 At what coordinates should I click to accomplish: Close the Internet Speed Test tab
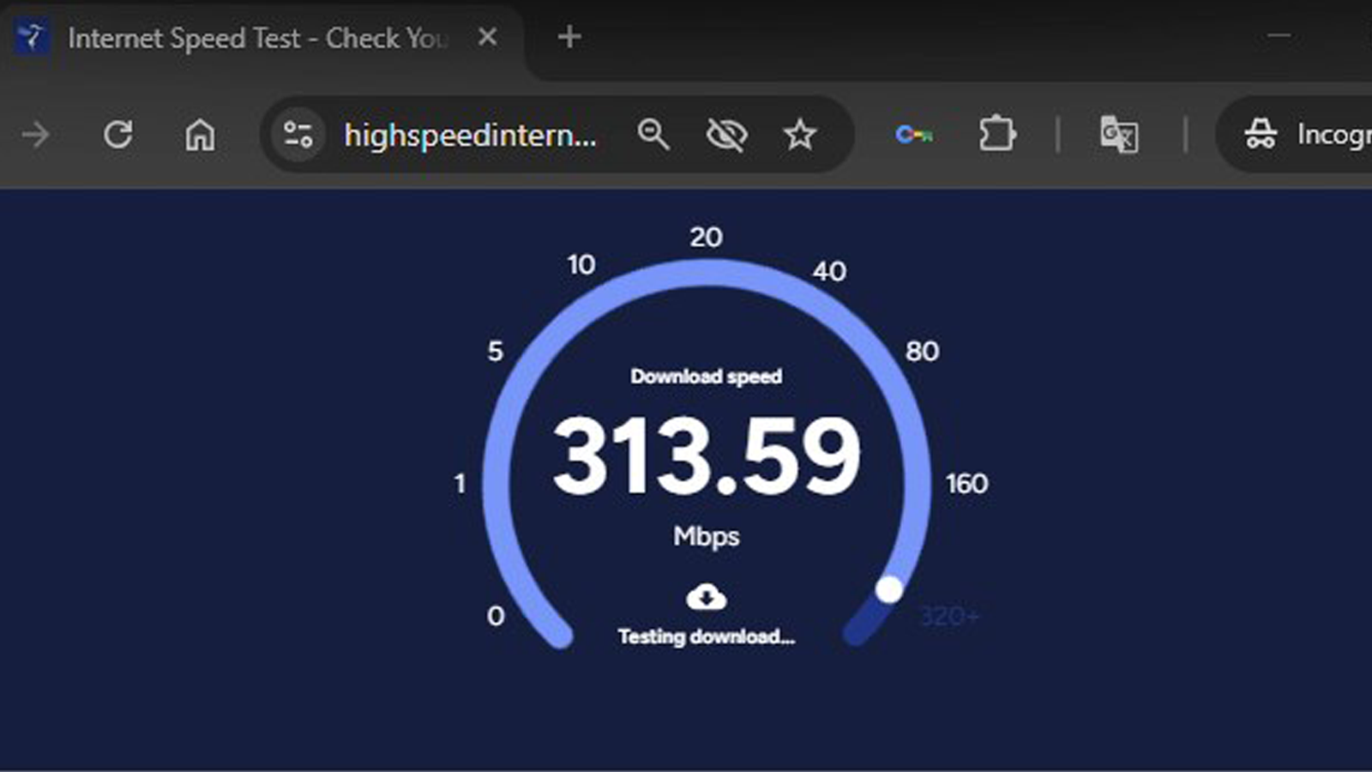click(487, 37)
